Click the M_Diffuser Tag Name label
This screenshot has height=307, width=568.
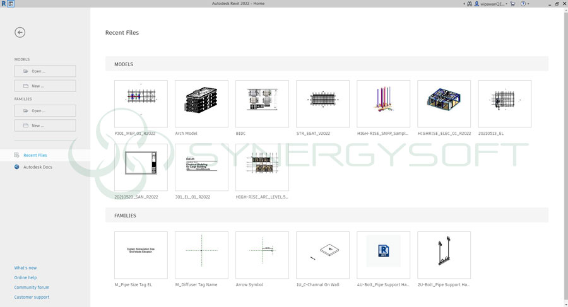coord(196,285)
